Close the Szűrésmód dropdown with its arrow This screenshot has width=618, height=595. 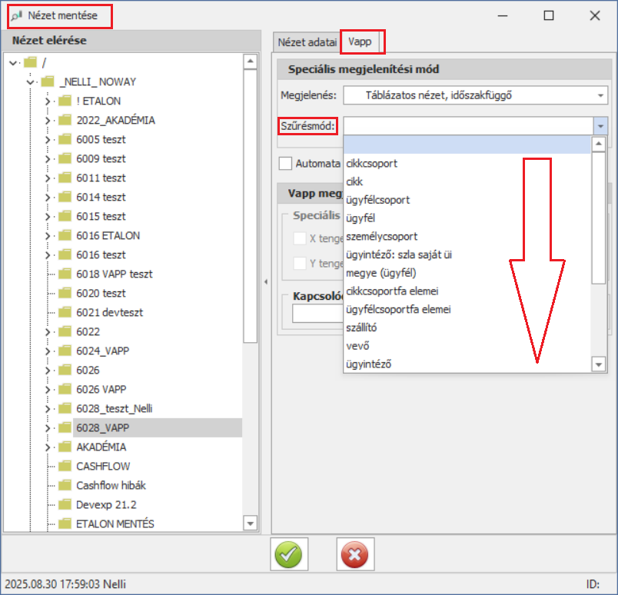click(x=600, y=125)
